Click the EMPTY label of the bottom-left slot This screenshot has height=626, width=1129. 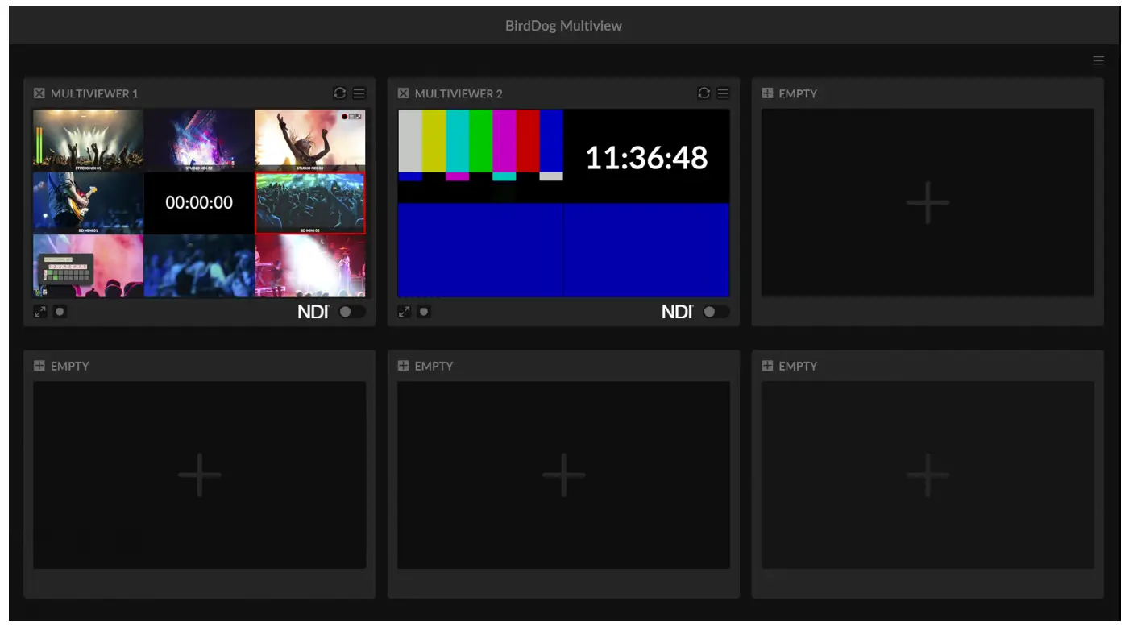click(x=69, y=366)
